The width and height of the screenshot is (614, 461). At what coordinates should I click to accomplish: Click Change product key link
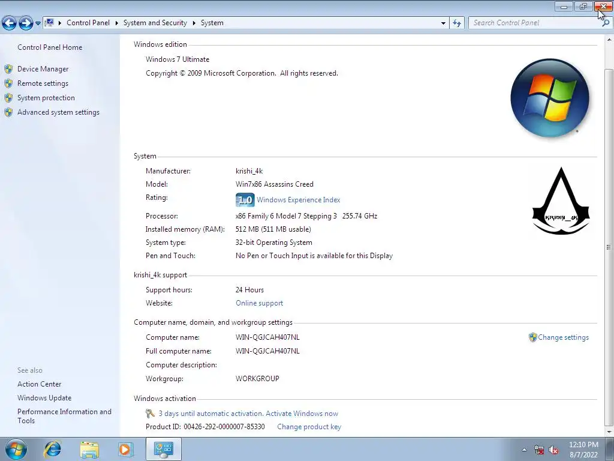[309, 427]
